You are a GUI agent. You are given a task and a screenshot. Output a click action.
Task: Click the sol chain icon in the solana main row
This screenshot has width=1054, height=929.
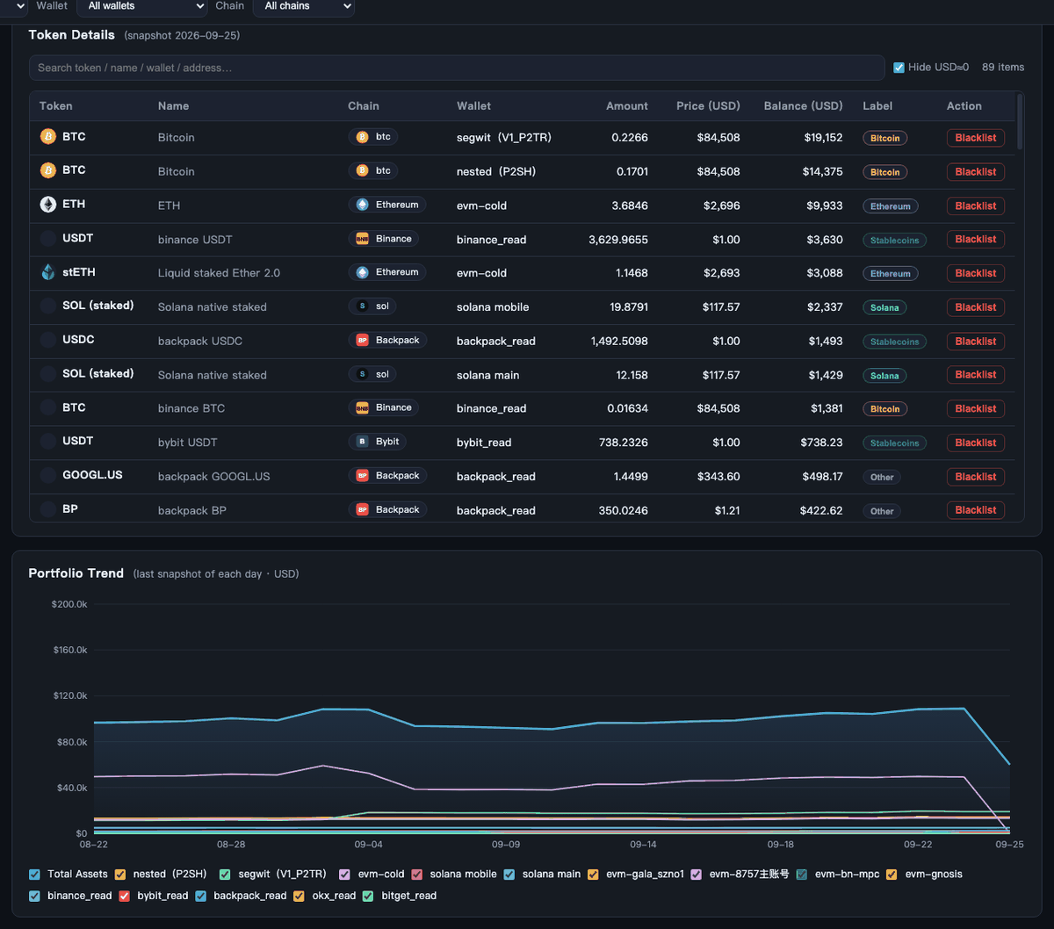[x=362, y=374]
